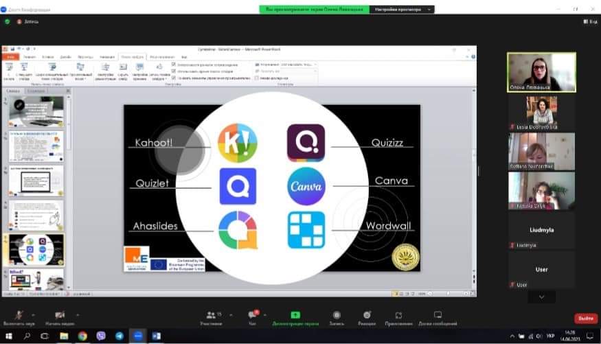This screenshot has height=344, width=601.
Task: Toggle Play Narrations checkbox
Action: pos(174,65)
